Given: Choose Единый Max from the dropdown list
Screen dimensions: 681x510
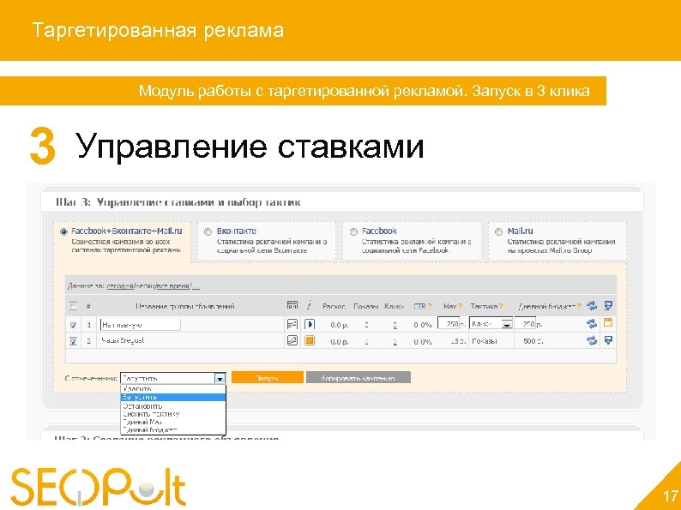Looking at the screenshot, I should click(173, 422).
